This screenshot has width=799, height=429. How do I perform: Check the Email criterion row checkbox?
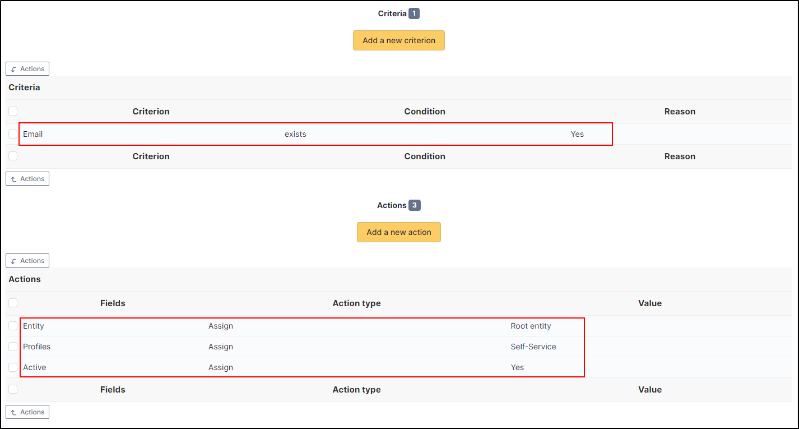pos(13,134)
